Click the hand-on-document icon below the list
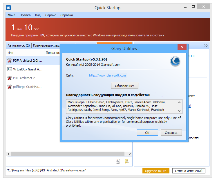Viewport: 217px width, 181px height. [x=118, y=161]
